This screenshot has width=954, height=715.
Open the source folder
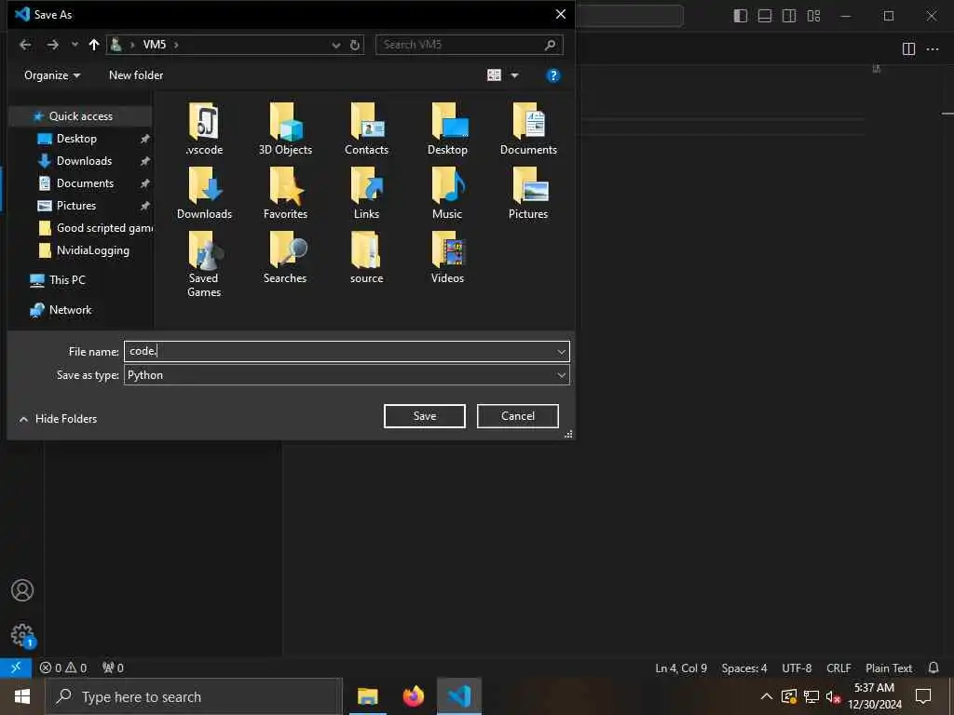click(366, 258)
